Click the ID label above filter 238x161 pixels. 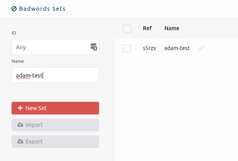(14, 33)
